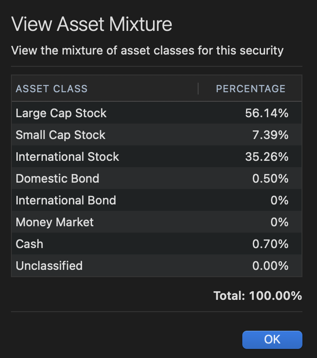Image resolution: width=317 pixels, height=358 pixels.
Task: Click the 0.70% Cash percentage value
Action: point(270,244)
